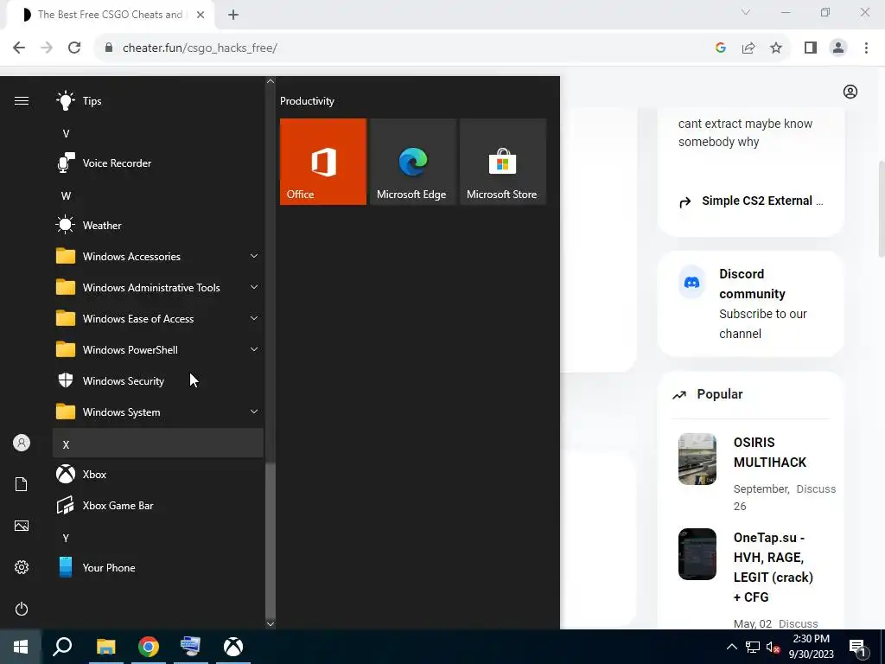
Task: Open OSIRIS MULTIHACK article
Action: [770, 452]
